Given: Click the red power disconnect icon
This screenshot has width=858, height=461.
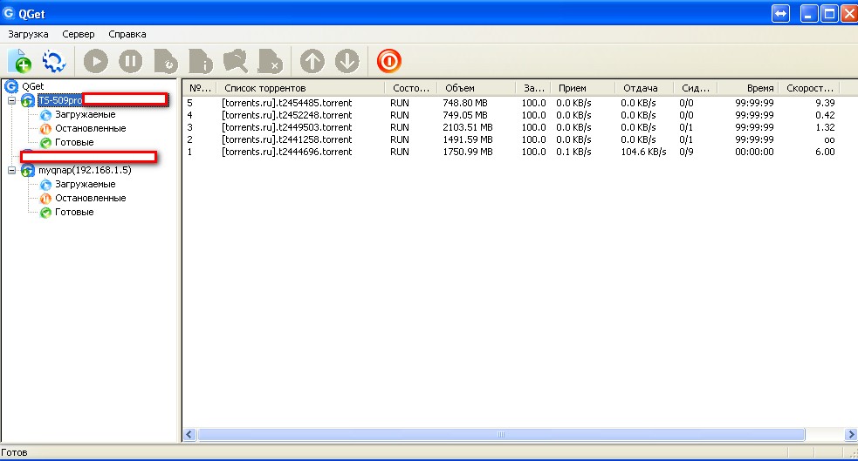Looking at the screenshot, I should 388,61.
